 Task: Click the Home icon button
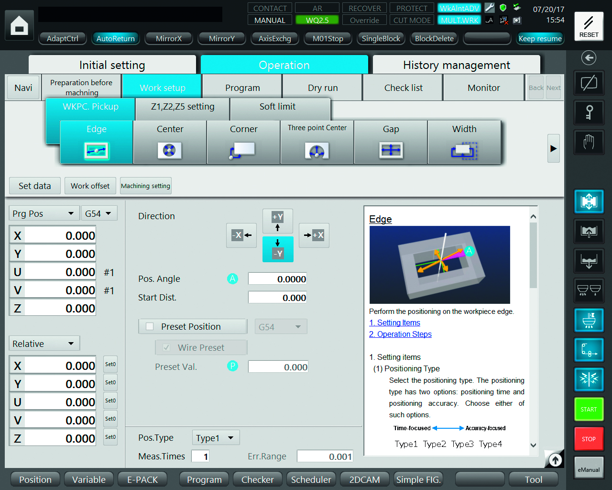click(19, 25)
